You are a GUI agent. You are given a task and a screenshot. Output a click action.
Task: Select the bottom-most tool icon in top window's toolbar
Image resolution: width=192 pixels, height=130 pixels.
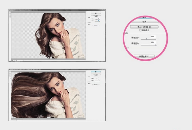point(10,19)
